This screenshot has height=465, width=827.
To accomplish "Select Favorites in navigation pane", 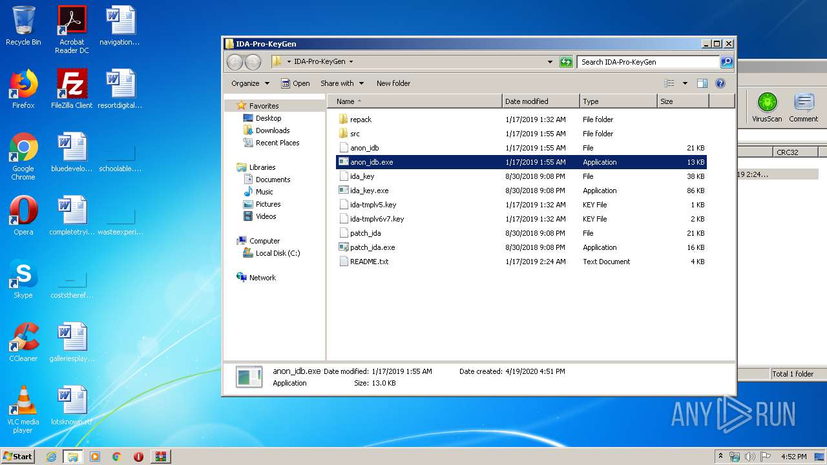I will click(264, 106).
